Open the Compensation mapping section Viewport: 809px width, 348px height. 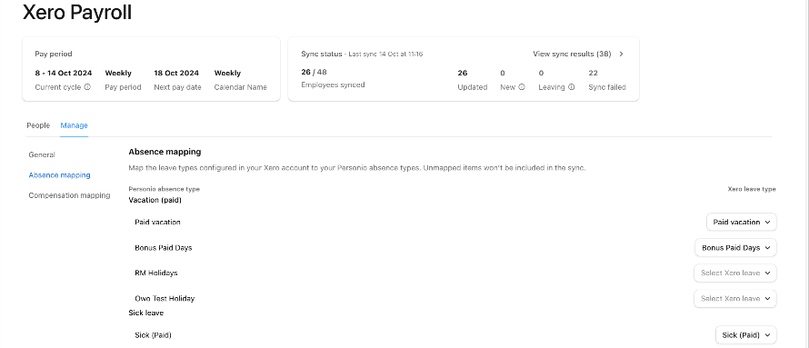tap(69, 195)
